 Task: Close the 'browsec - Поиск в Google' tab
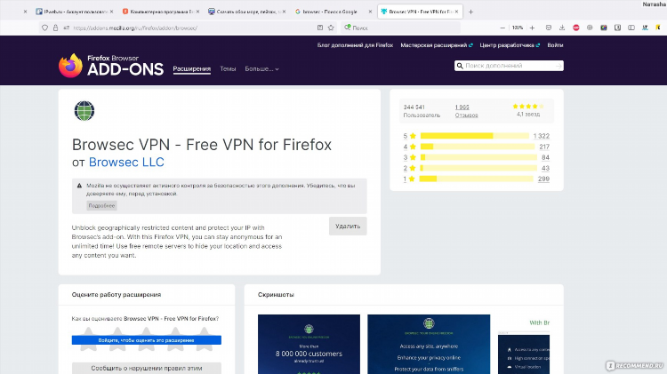pyautogui.click(x=370, y=12)
